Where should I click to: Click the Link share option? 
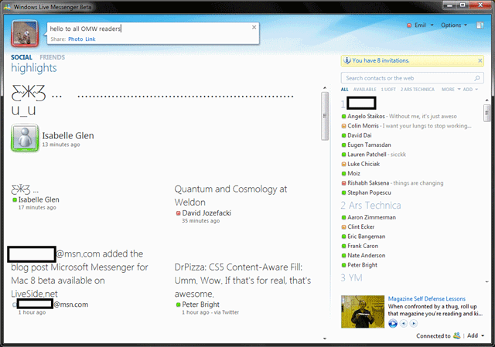click(90, 39)
